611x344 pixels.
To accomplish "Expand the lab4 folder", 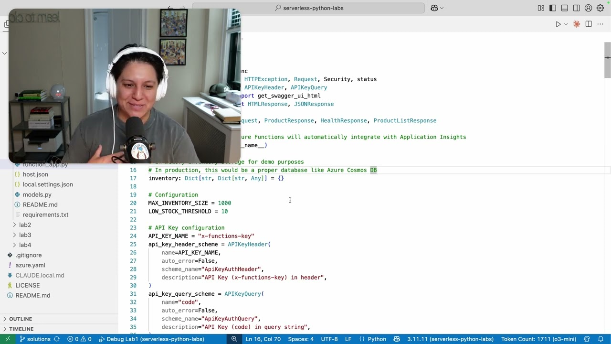I will coord(25,245).
